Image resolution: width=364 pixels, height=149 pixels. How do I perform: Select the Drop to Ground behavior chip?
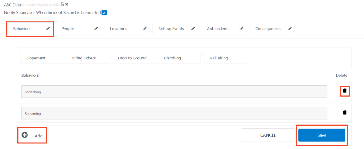pos(133,58)
